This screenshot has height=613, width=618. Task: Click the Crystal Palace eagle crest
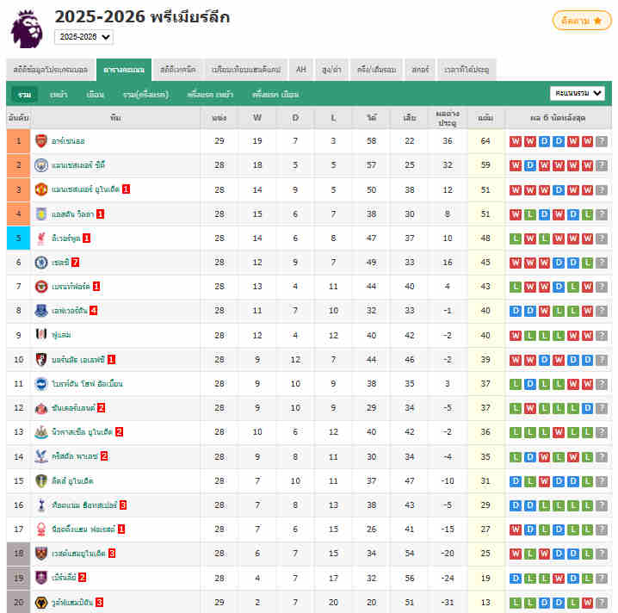click(x=41, y=456)
